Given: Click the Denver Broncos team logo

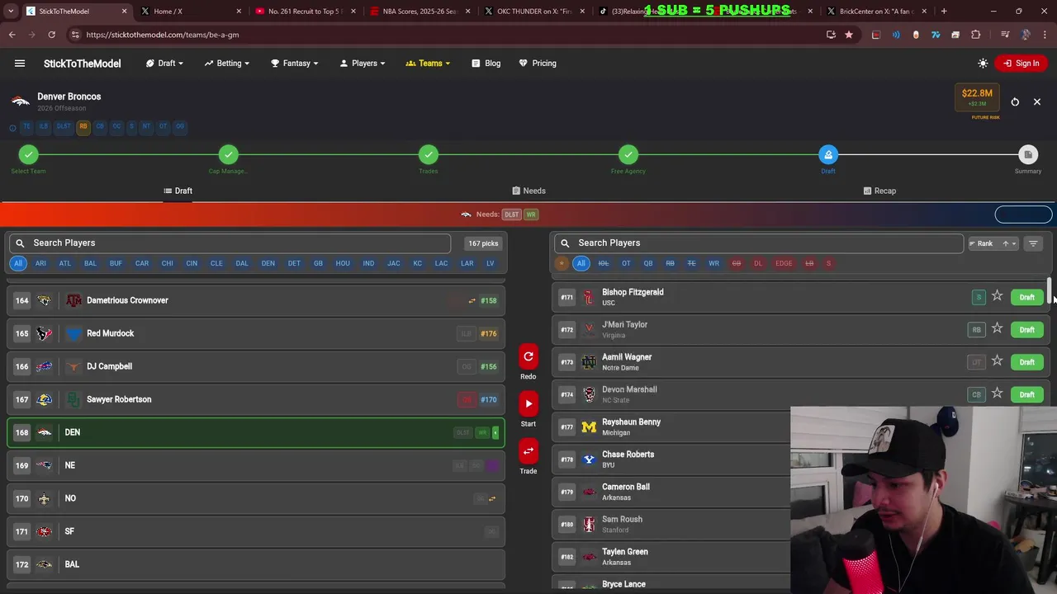Looking at the screenshot, I should 21,101.
